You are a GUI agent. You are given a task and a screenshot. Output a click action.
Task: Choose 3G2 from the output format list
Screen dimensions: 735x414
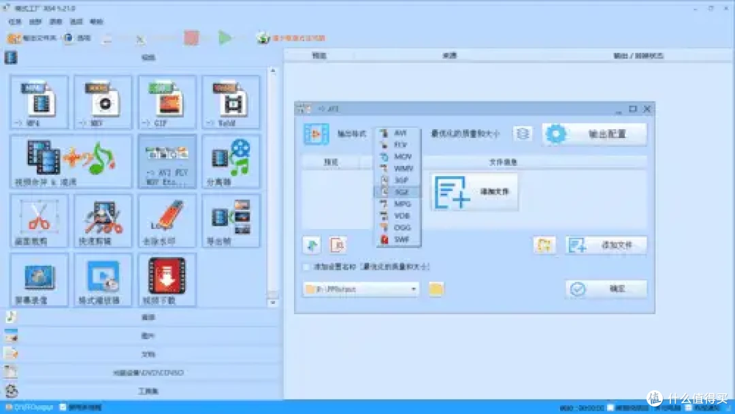click(x=397, y=192)
